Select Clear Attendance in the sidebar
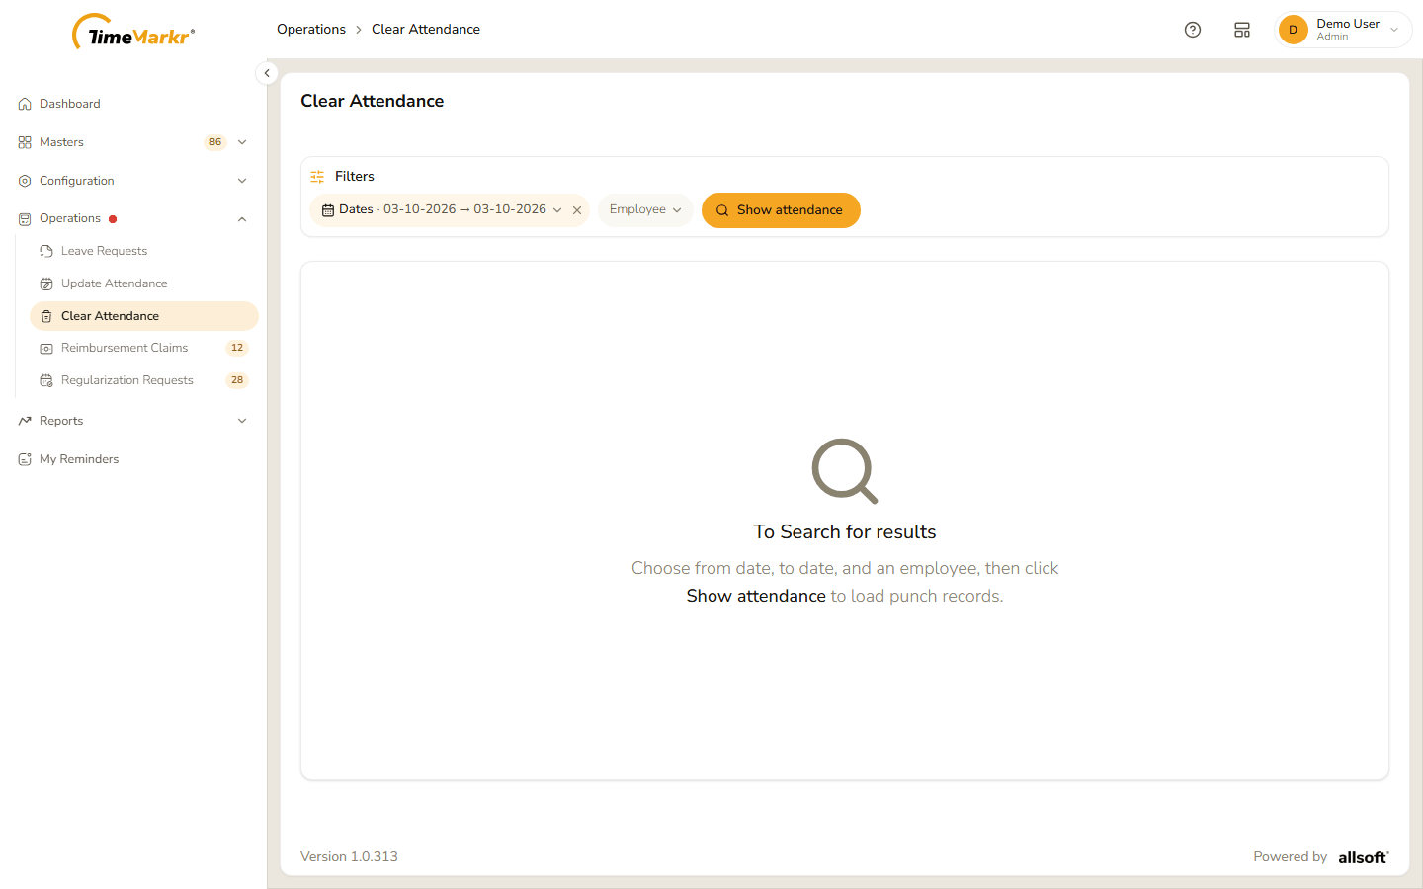Image resolution: width=1423 pixels, height=889 pixels. point(144,316)
